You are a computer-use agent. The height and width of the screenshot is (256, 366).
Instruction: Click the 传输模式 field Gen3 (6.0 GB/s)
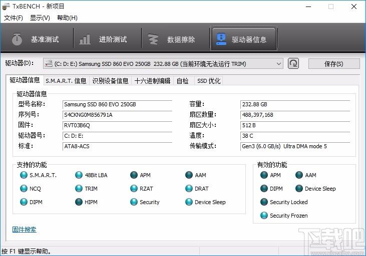click(x=295, y=146)
